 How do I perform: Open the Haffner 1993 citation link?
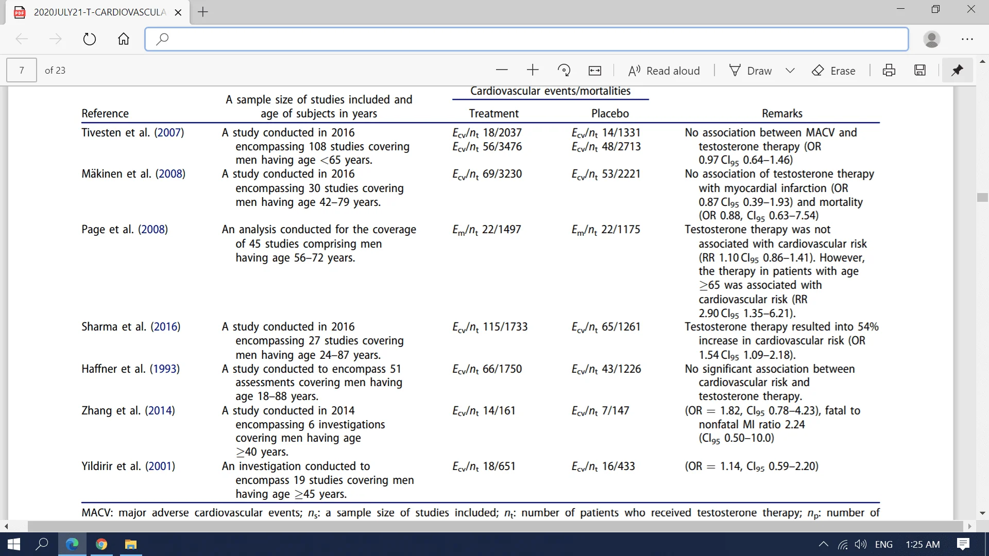(x=165, y=369)
